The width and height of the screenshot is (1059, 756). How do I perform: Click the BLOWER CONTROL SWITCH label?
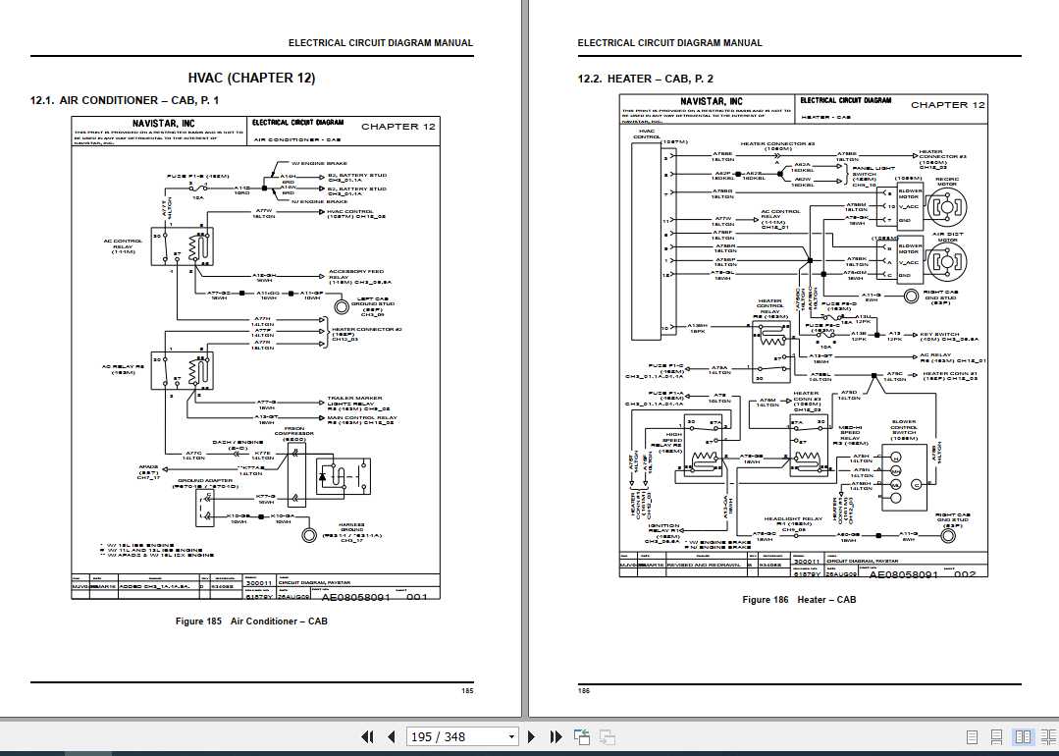pyautogui.click(x=904, y=430)
